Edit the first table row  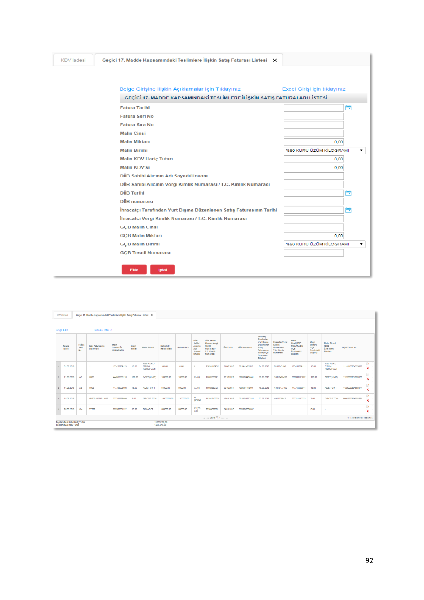click(x=368, y=364)
